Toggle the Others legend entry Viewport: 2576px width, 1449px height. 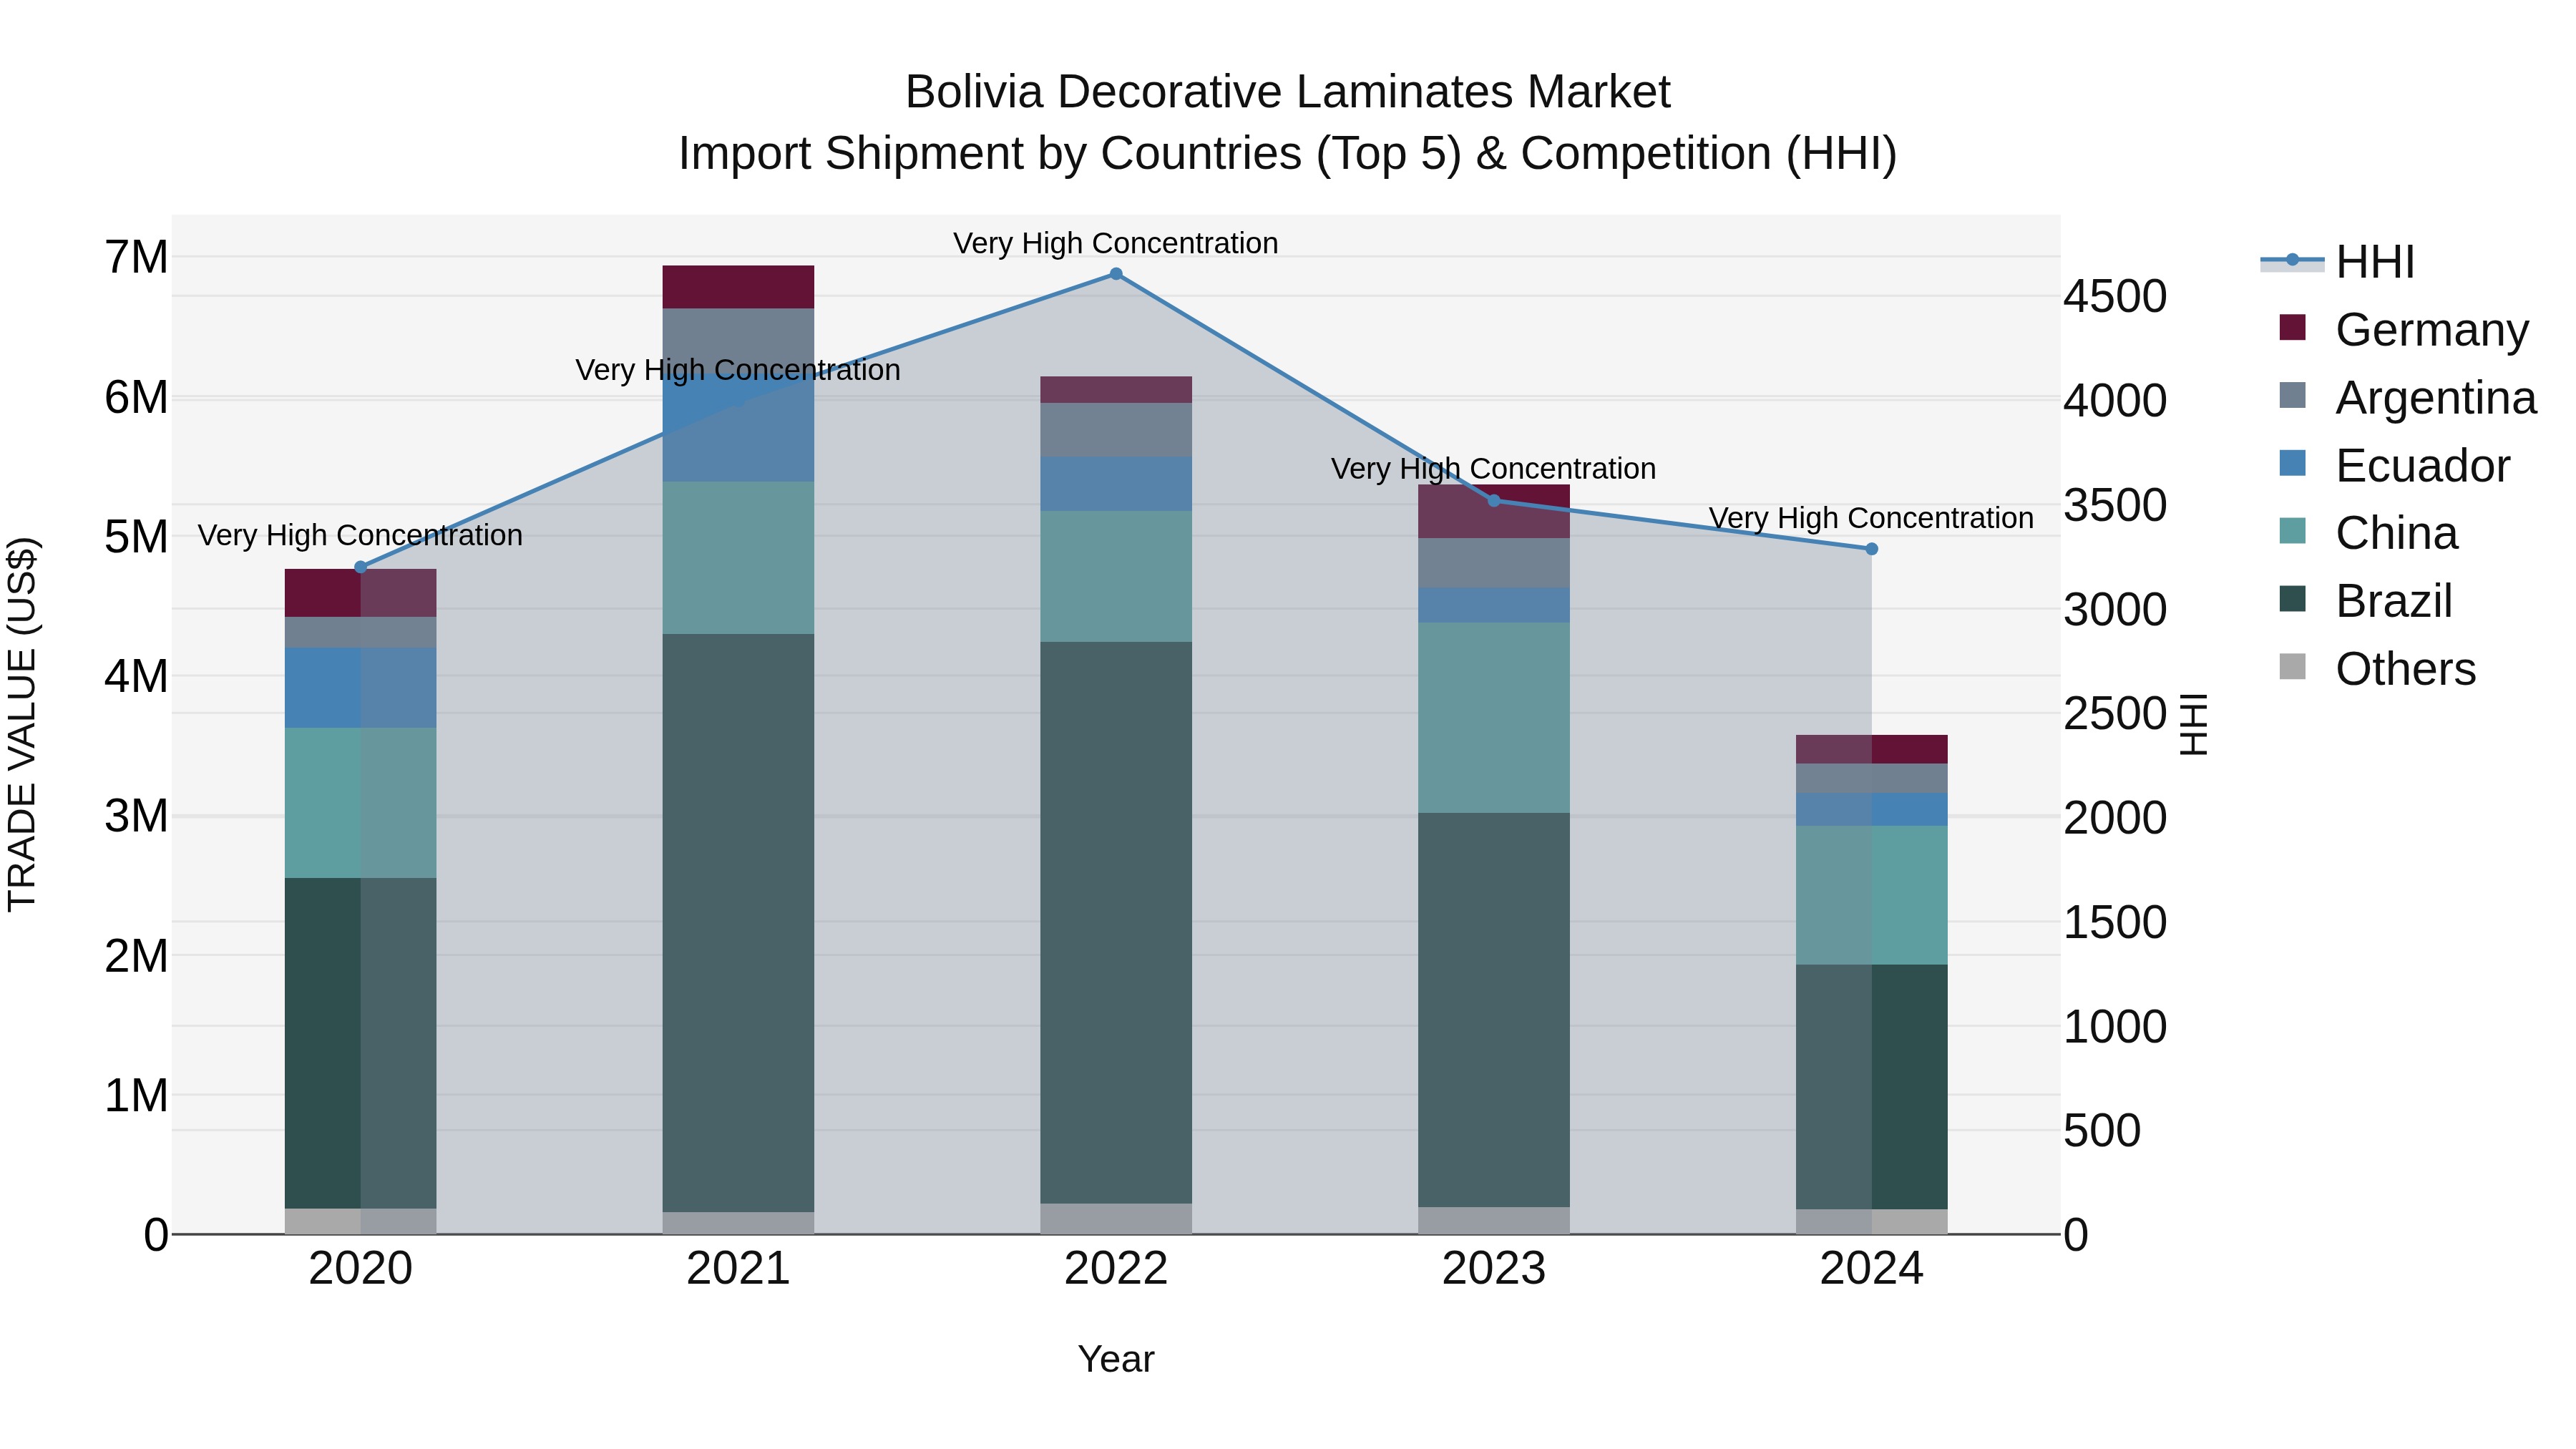2377,668
